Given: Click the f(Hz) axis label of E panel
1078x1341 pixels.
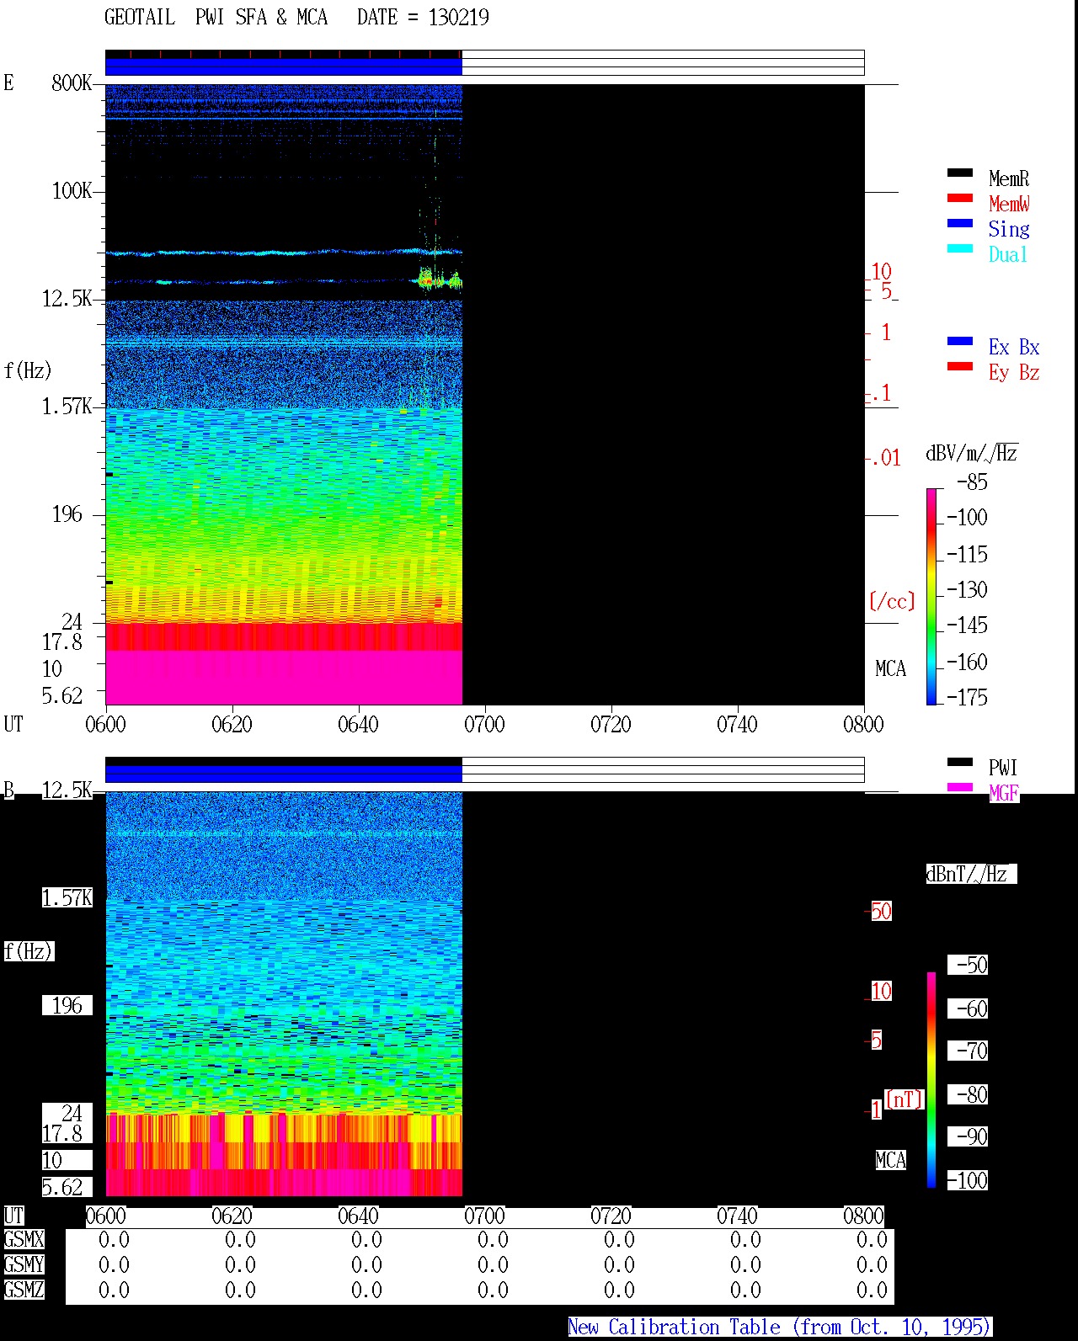Looking at the screenshot, I should [x=28, y=370].
